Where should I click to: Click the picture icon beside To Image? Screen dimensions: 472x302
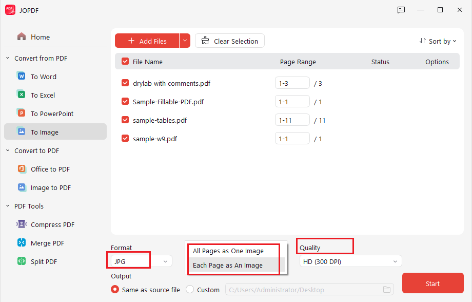(x=21, y=131)
